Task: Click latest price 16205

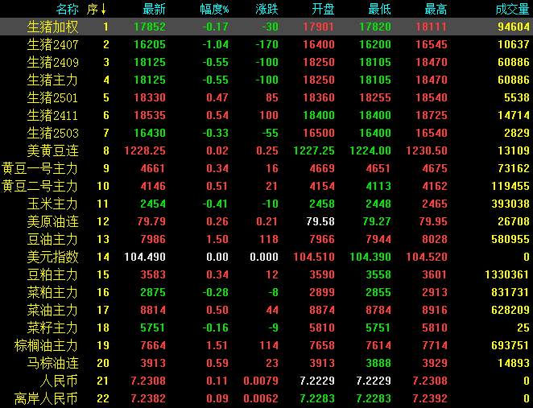Action: (150, 44)
